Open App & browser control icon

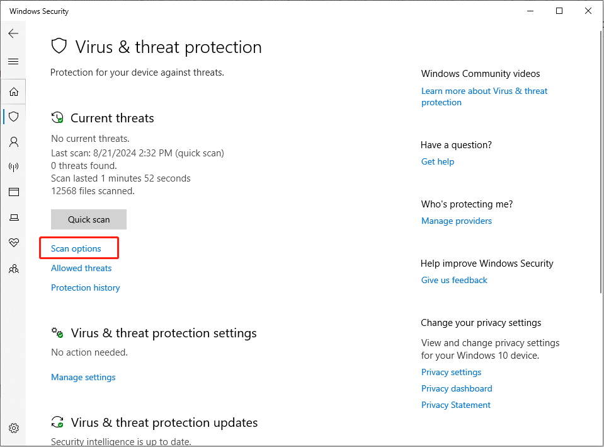pos(14,192)
